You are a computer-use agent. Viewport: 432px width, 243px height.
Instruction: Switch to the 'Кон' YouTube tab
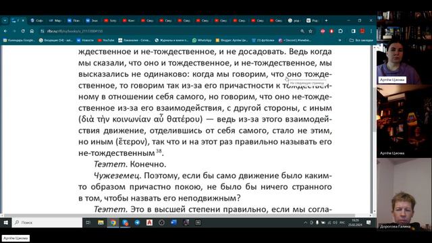pyautogui.click(x=129, y=20)
